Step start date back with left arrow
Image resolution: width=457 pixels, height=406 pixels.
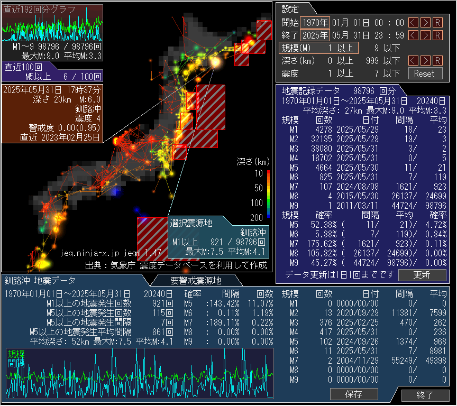(x=413, y=22)
